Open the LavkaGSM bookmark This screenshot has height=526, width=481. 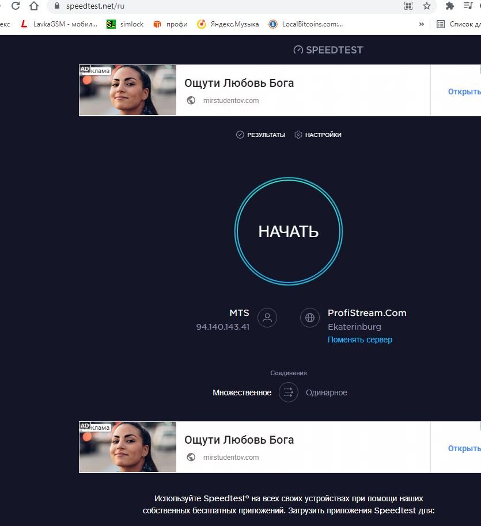[x=59, y=24]
